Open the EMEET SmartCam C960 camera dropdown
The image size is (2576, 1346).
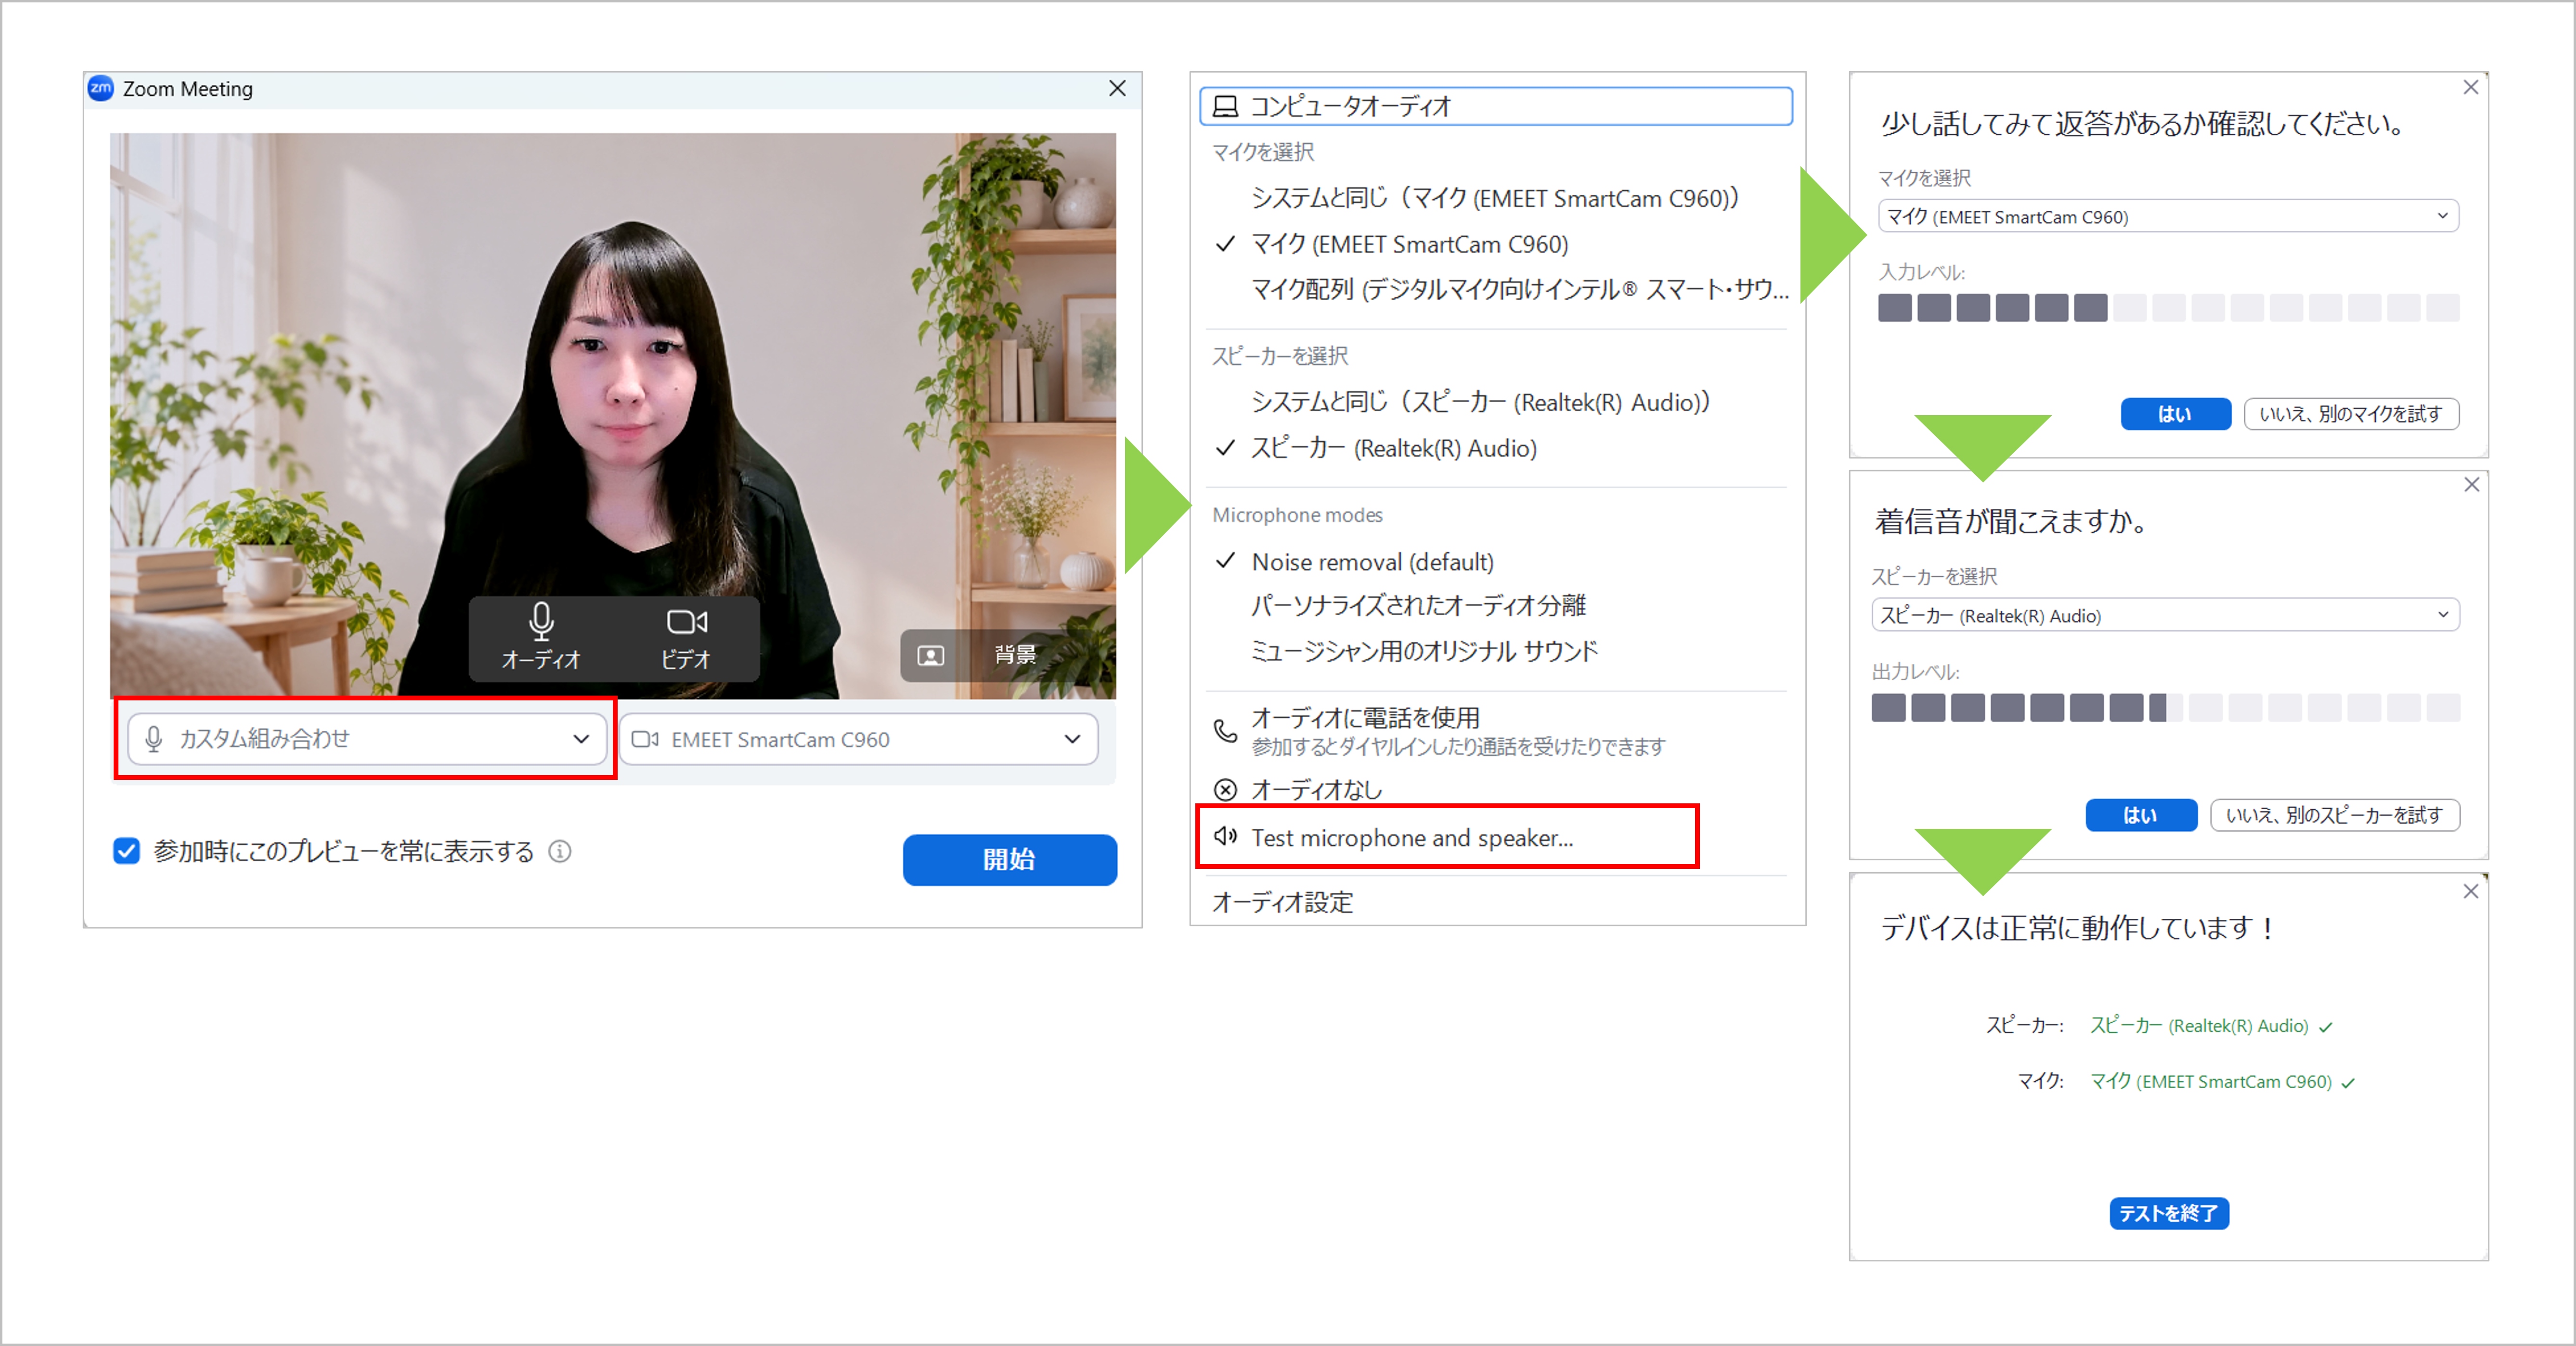coord(858,739)
